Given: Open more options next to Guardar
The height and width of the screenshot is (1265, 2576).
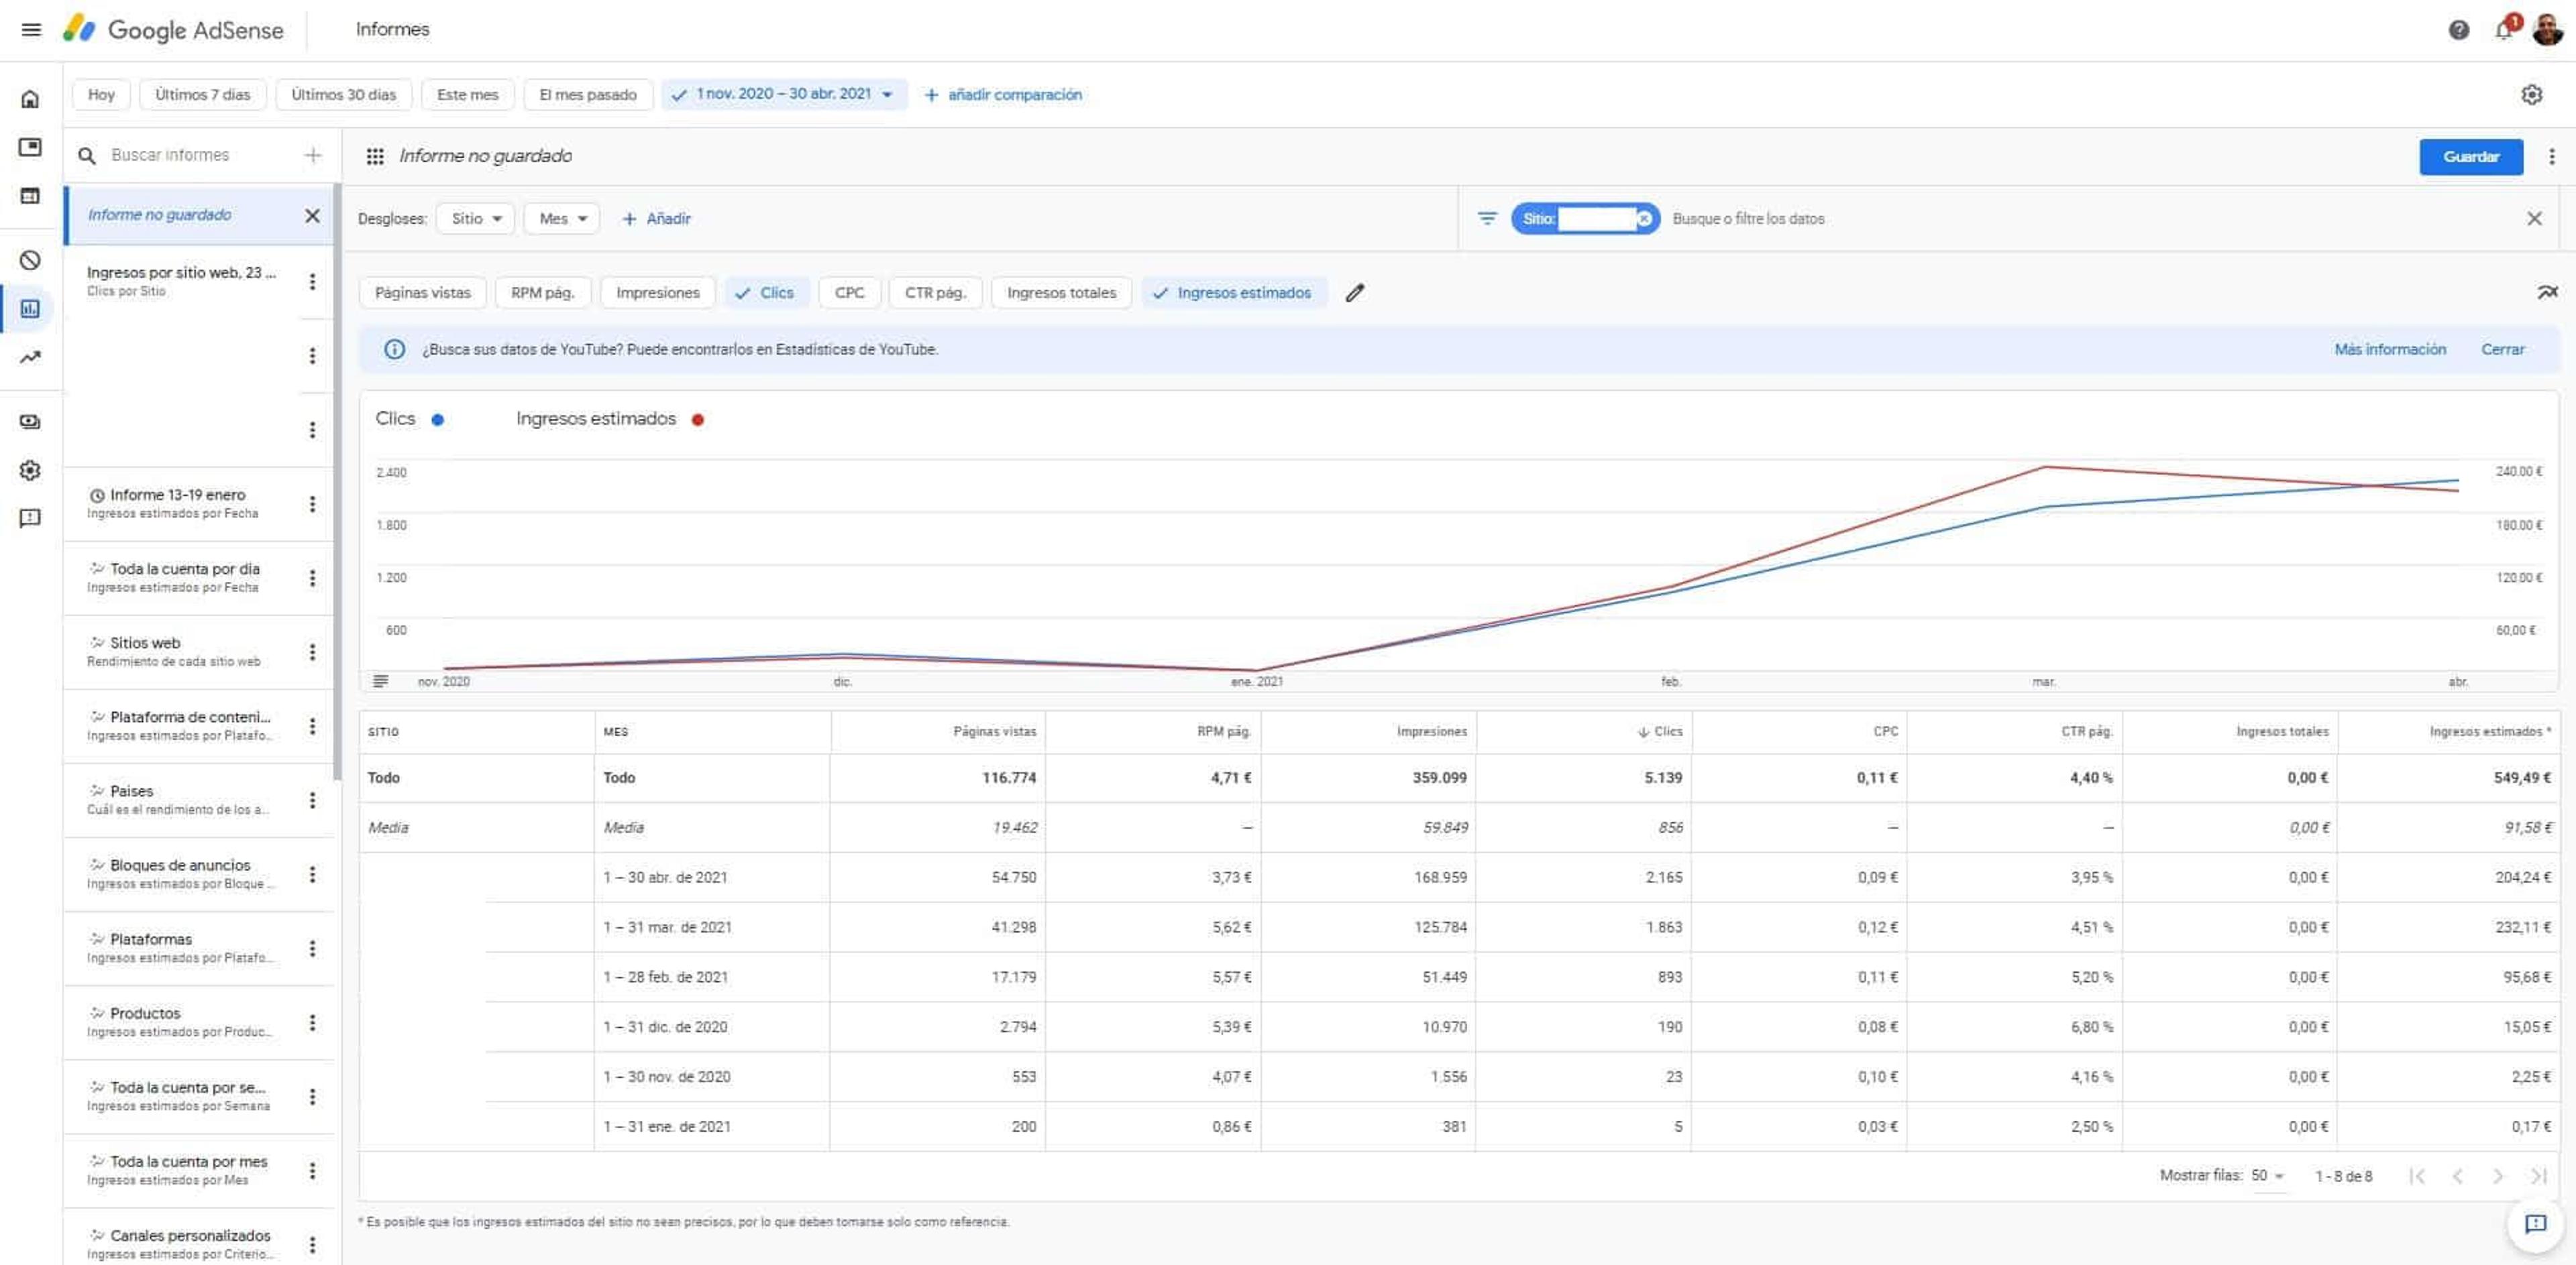Looking at the screenshot, I should click(x=2551, y=157).
